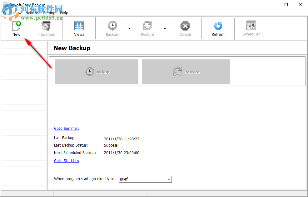Click the Backup clock icon in toolbar
Viewport: 308px width, 197px height.
112,25
